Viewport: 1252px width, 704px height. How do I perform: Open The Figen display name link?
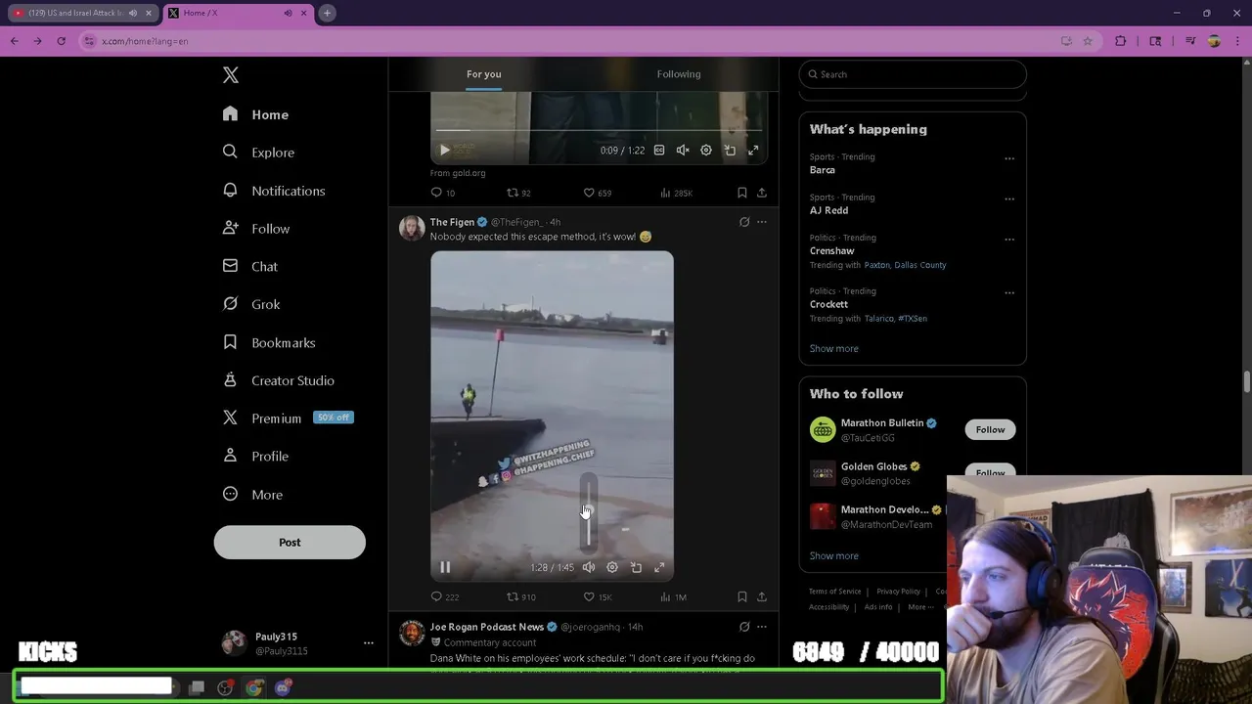(x=452, y=222)
